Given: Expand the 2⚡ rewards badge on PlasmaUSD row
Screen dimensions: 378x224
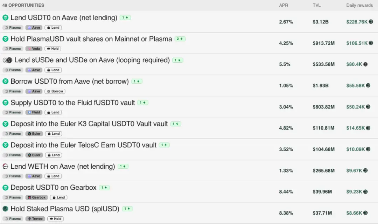Looking at the screenshot, I should click(180, 39).
